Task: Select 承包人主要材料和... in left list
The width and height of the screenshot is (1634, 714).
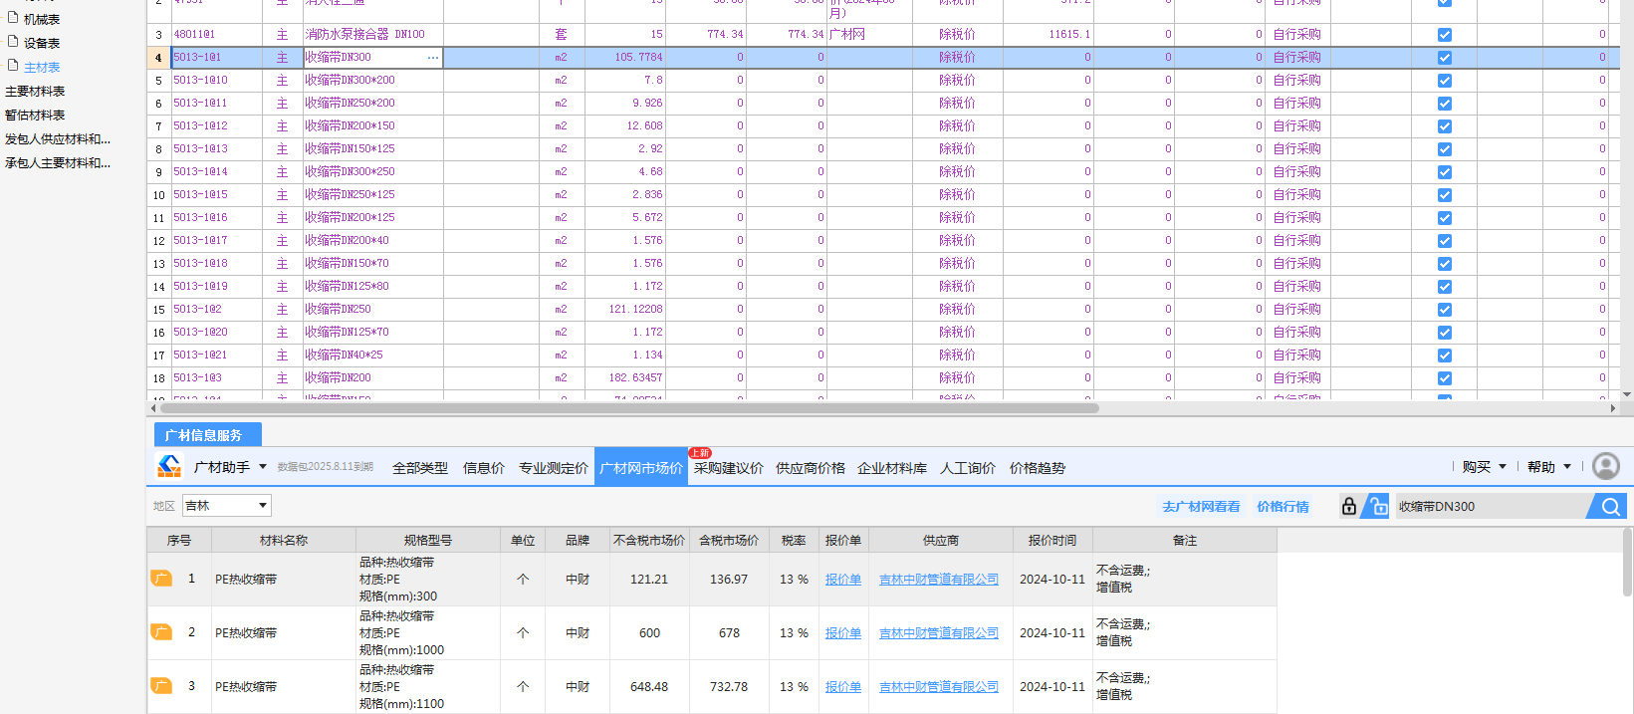Action: coord(58,162)
